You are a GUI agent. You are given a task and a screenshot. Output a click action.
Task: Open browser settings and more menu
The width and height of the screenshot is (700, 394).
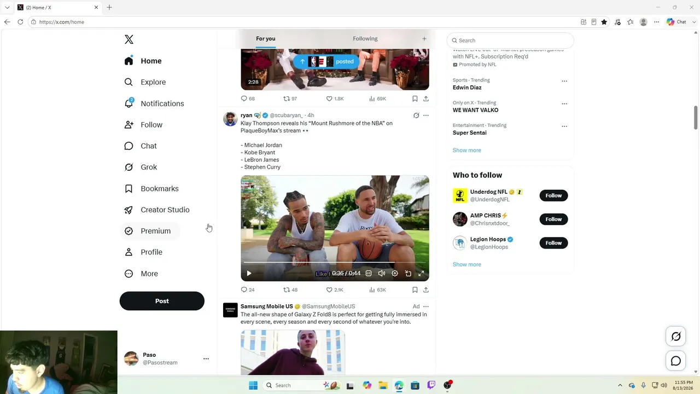point(657,22)
